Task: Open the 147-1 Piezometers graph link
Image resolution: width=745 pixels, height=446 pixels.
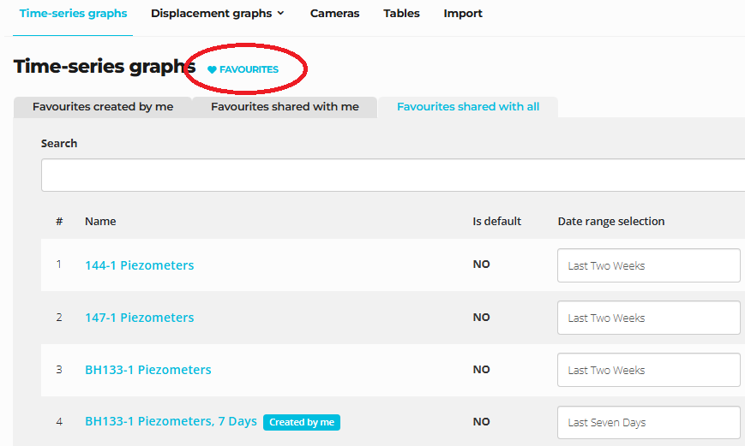Action: click(139, 318)
